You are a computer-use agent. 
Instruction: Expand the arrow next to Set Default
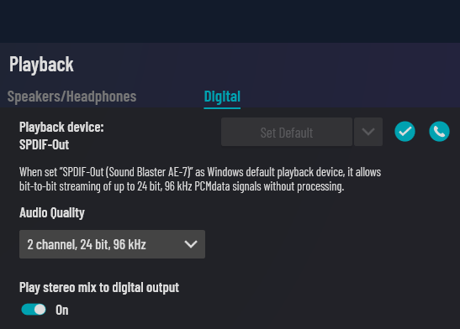click(x=368, y=132)
